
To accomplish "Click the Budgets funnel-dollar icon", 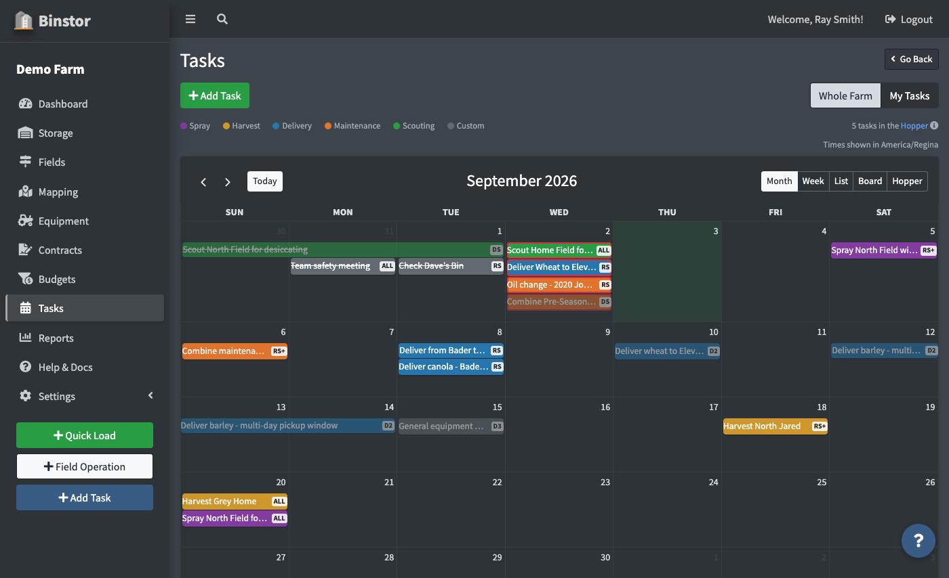I will click(x=25, y=279).
